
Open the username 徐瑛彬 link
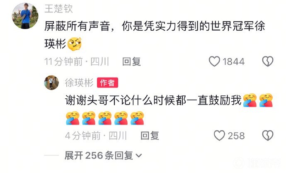point(79,83)
